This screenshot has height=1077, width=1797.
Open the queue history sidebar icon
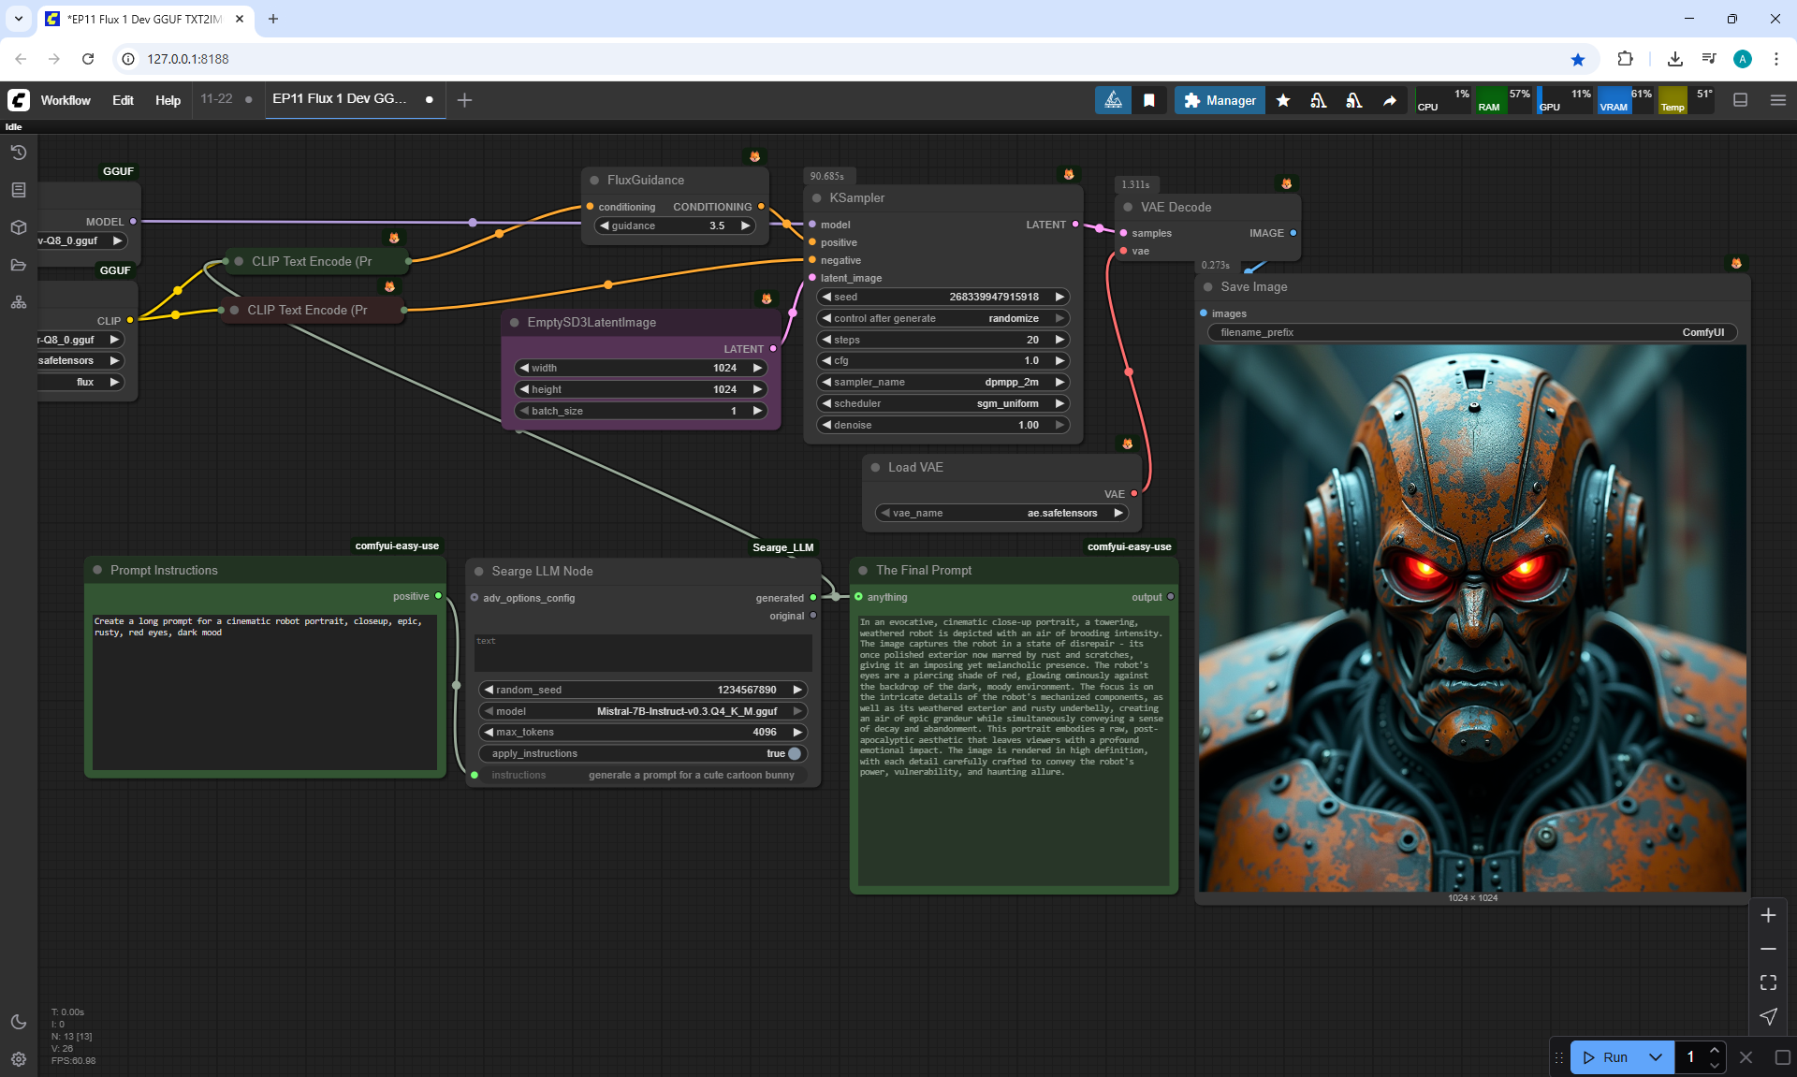pyautogui.click(x=19, y=153)
